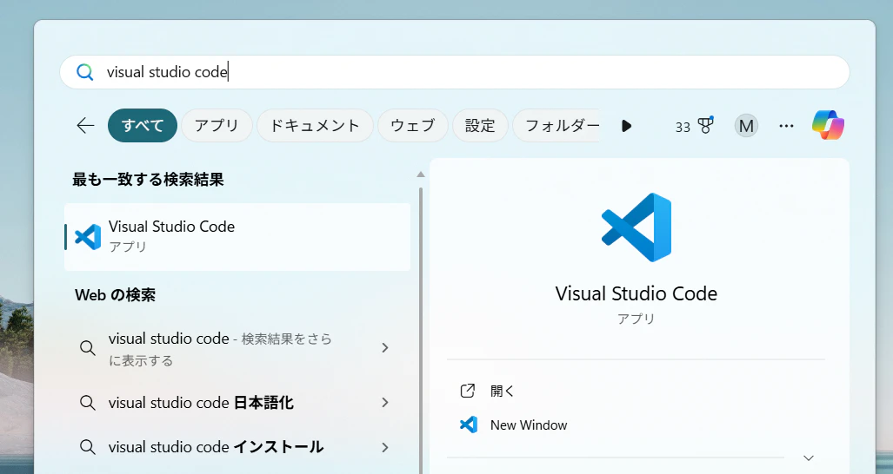The height and width of the screenshot is (474, 893).
Task: Switch to the ウェブ filter tab
Action: (413, 126)
